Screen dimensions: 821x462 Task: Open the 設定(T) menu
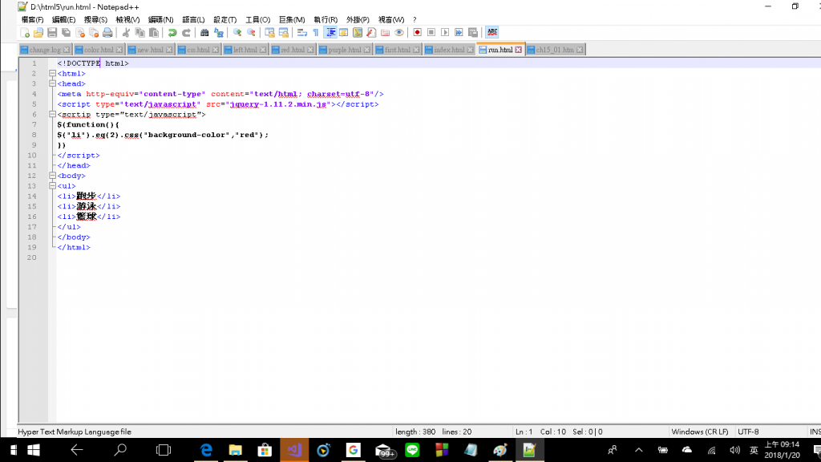pos(224,19)
